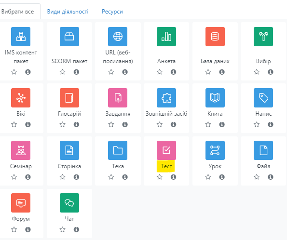287x240 pixels.
Task: Open the Ресурси tab
Action: [x=112, y=12]
